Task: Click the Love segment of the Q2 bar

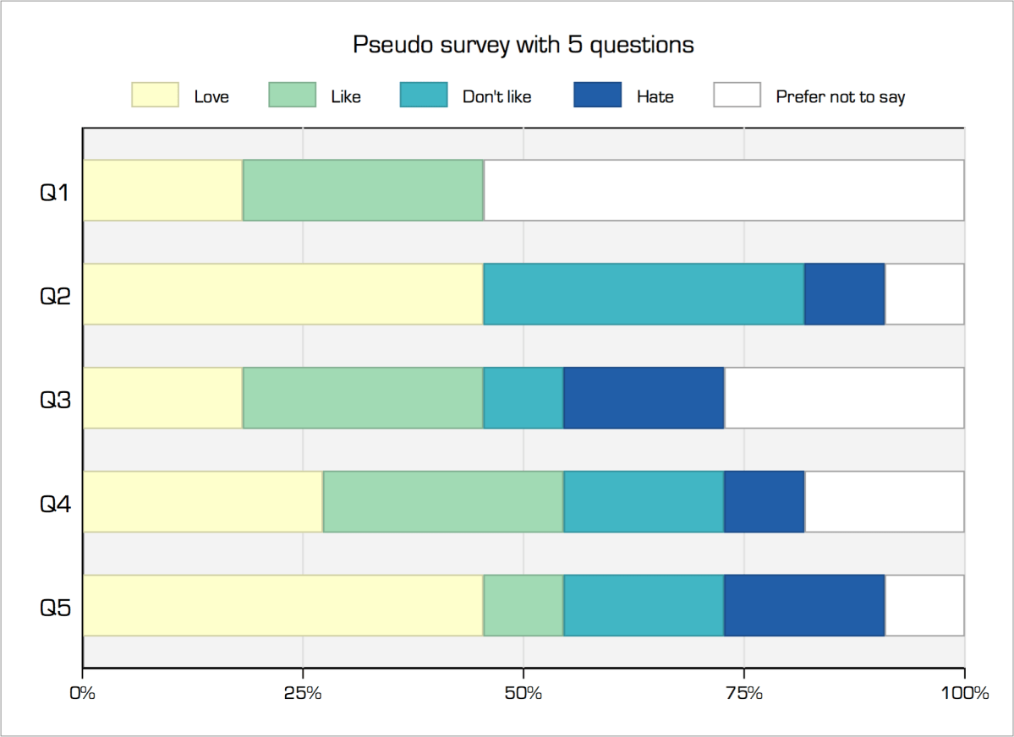Action: click(x=282, y=294)
